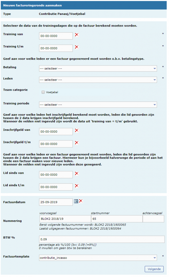Choose a Factuurtemplate from the dropdown
169x277 pixels.
click(98, 258)
